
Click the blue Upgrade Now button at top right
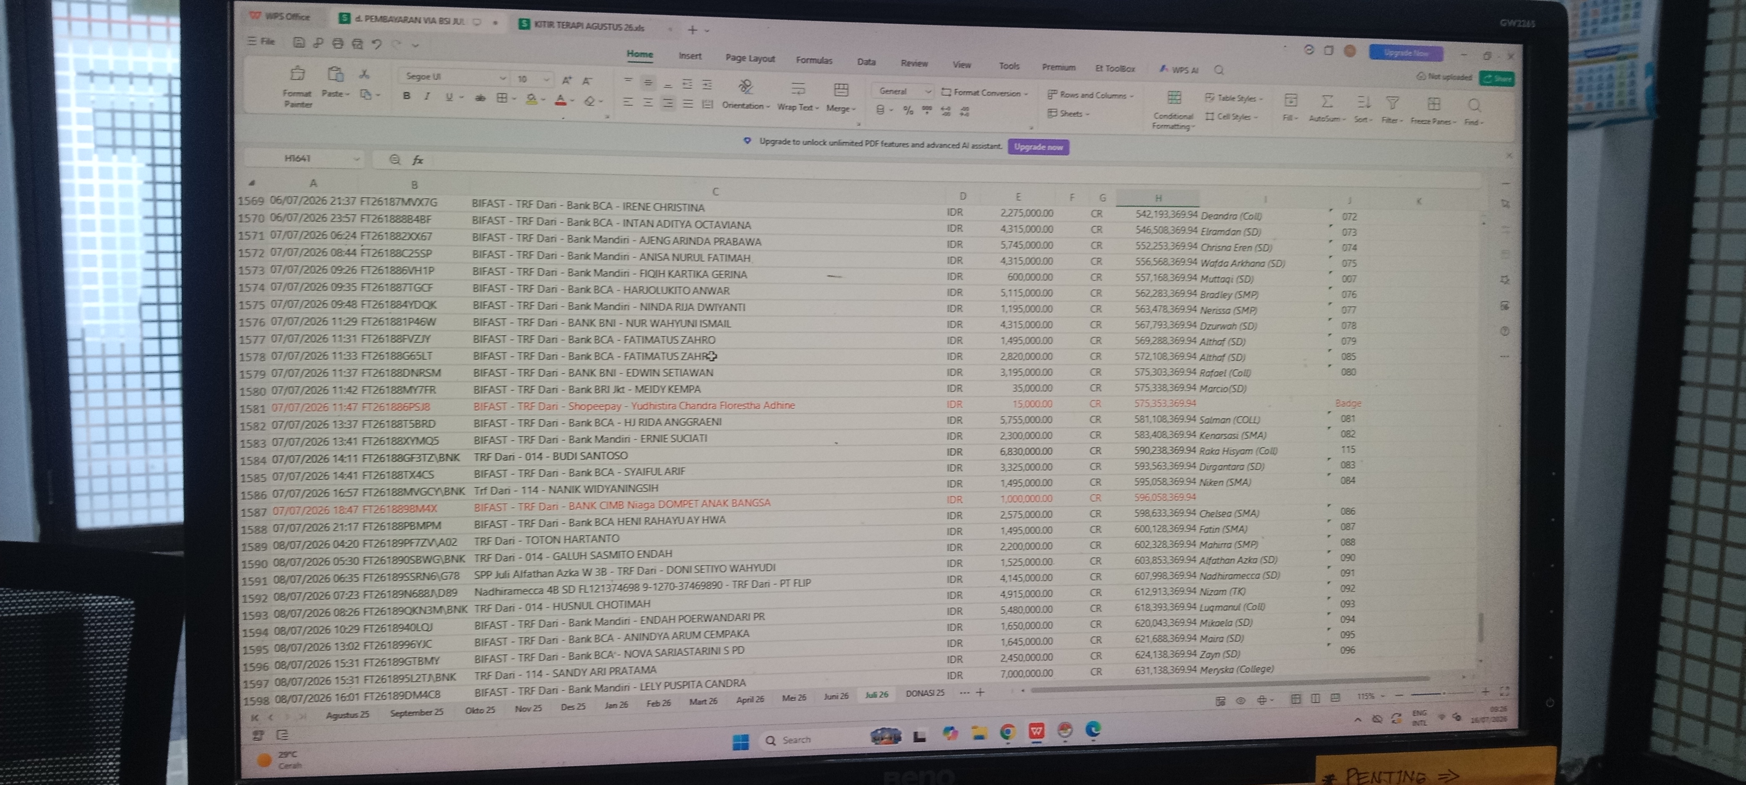1406,53
